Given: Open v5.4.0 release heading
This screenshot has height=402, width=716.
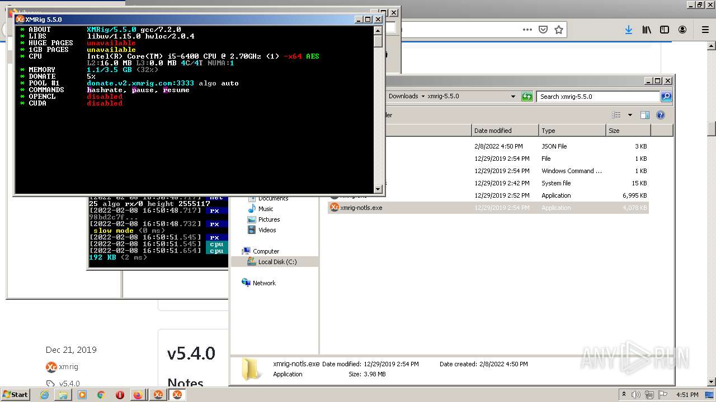Looking at the screenshot, I should 191,353.
